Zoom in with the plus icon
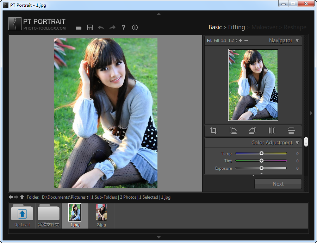 [x=241, y=40]
